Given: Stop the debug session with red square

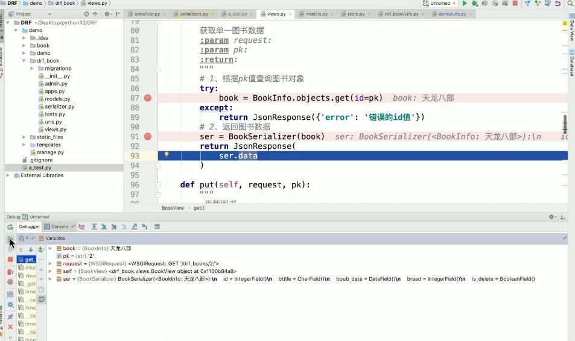Looking at the screenshot, I should pyautogui.click(x=10, y=260).
